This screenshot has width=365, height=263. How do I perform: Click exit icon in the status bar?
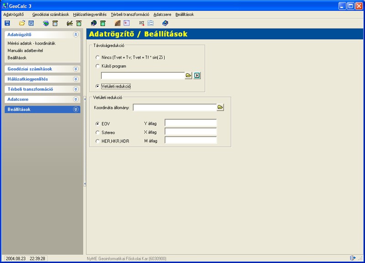(353, 258)
